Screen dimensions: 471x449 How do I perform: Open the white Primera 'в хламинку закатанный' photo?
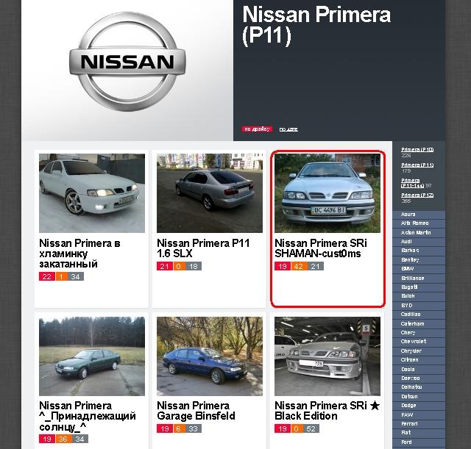[x=92, y=193]
